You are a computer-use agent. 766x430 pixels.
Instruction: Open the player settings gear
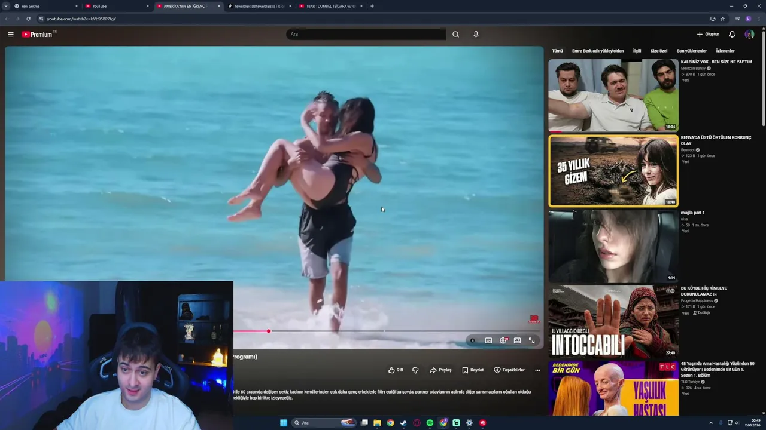click(503, 340)
